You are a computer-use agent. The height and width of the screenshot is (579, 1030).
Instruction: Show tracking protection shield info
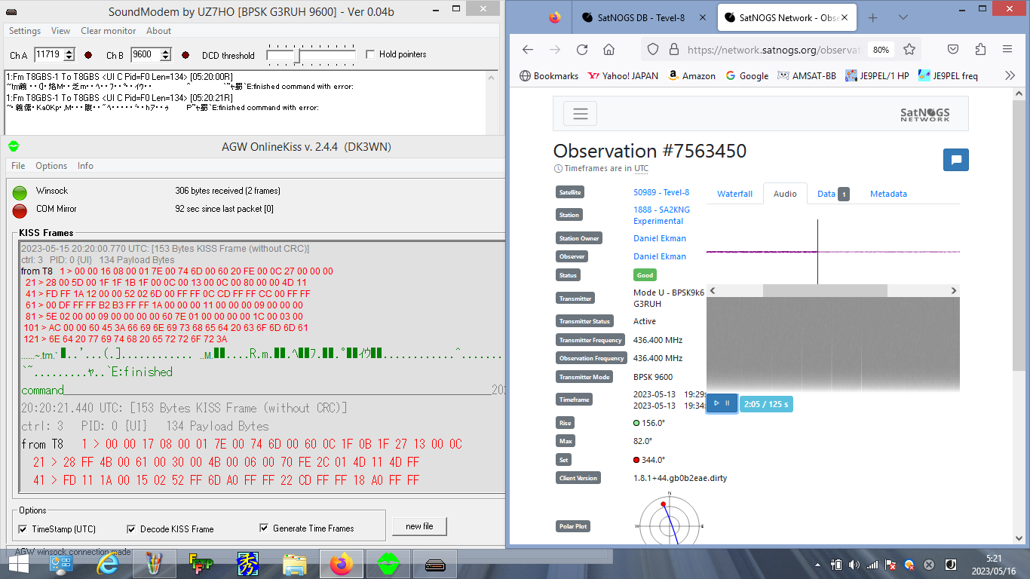[x=653, y=49]
